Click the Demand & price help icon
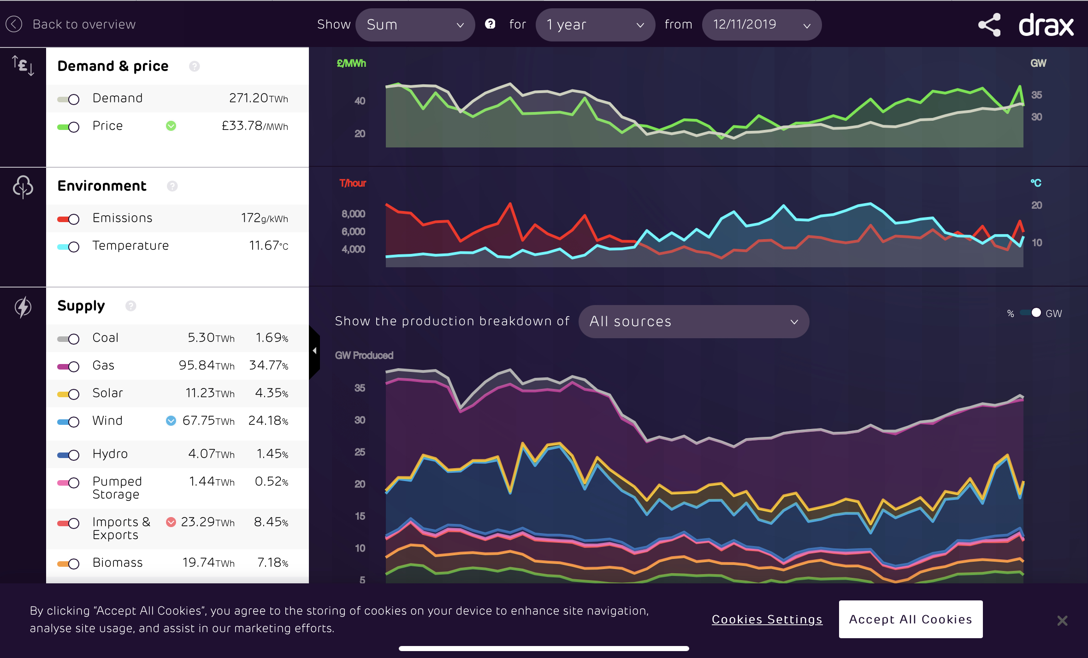 pyautogui.click(x=195, y=66)
